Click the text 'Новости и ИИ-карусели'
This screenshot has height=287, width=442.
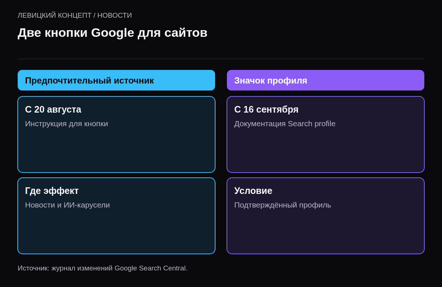coord(67,205)
